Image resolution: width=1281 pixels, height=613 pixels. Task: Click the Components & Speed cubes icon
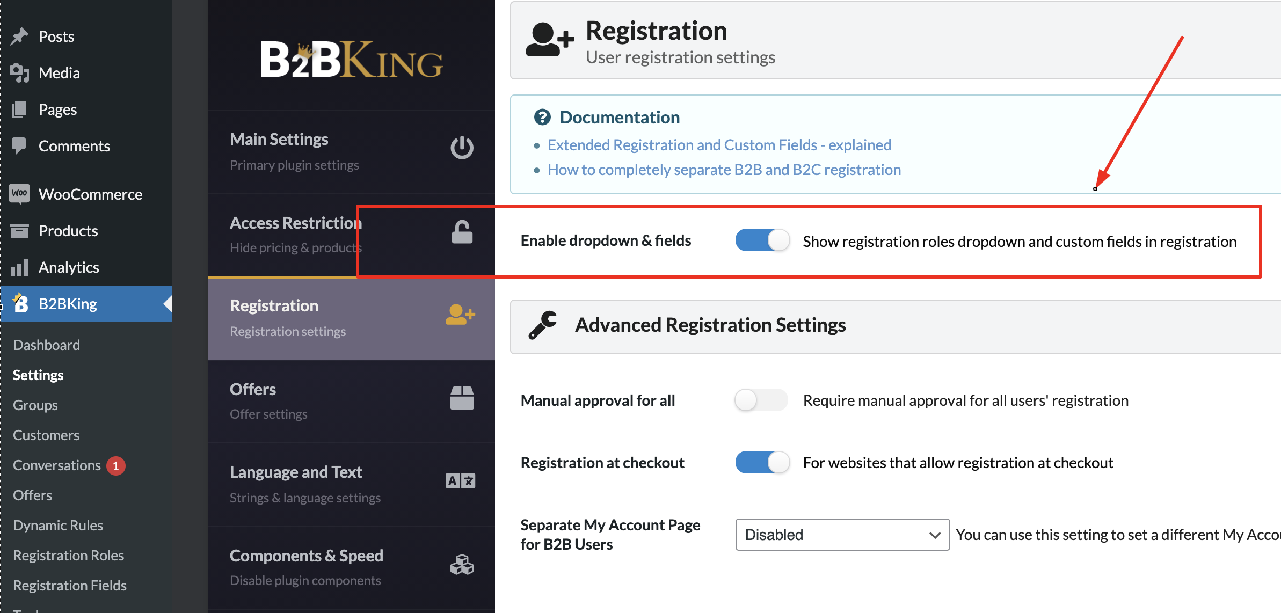point(462,565)
